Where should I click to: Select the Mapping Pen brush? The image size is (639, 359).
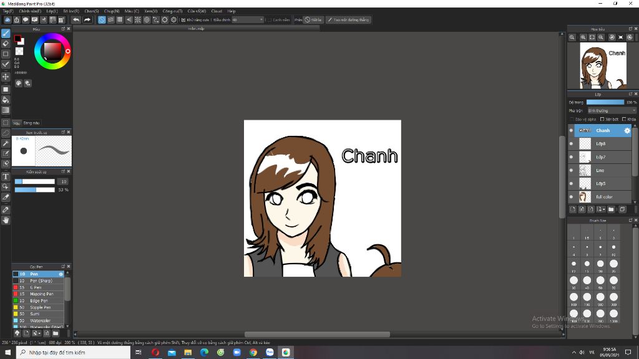point(38,294)
